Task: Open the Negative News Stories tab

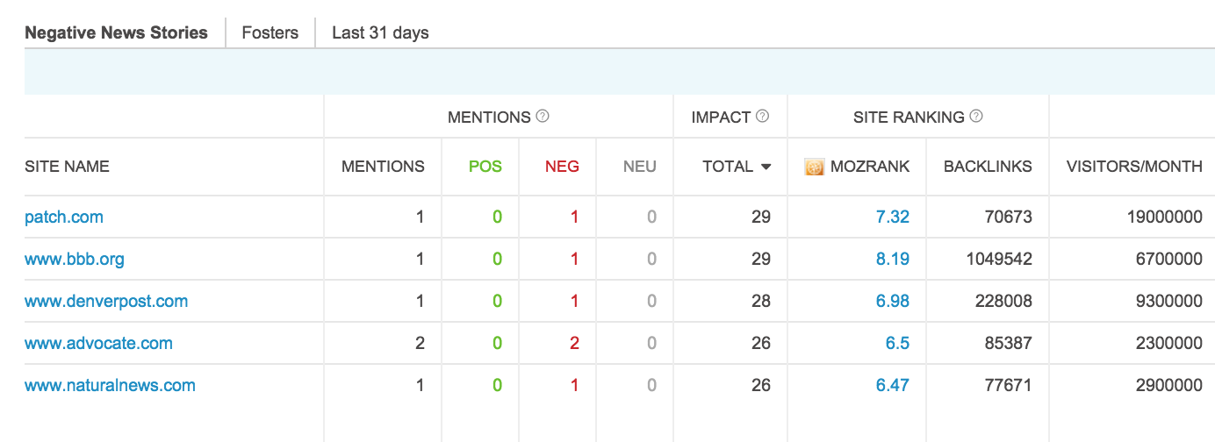Action: (x=116, y=33)
